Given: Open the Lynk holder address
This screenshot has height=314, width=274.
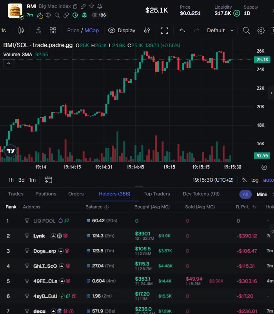Looking at the screenshot, I should 39,236.
